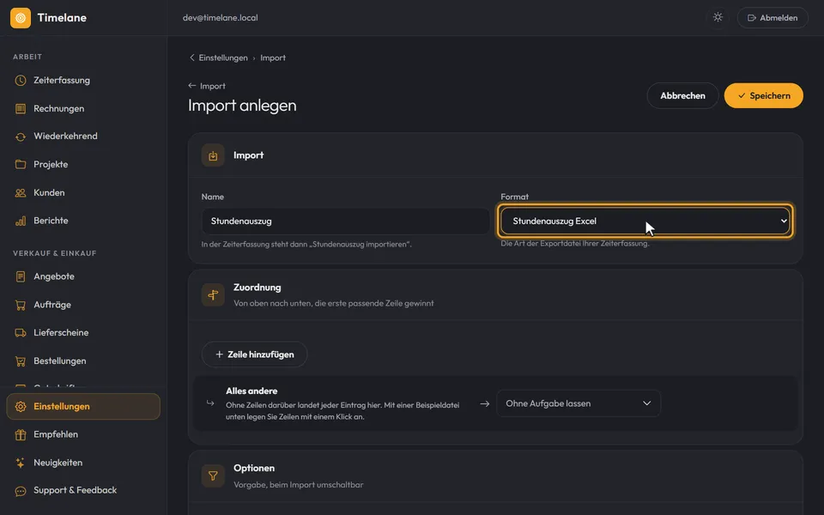Click the Timelane logo icon
Screen dimensions: 824x515
[x=21, y=18]
